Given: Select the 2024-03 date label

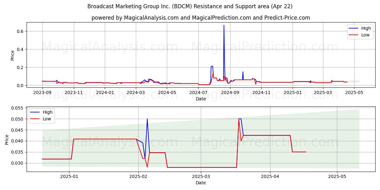Looking at the screenshot, I should [x=136, y=92].
